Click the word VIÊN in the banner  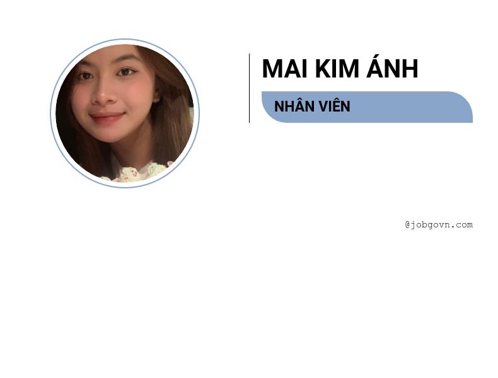coord(335,106)
